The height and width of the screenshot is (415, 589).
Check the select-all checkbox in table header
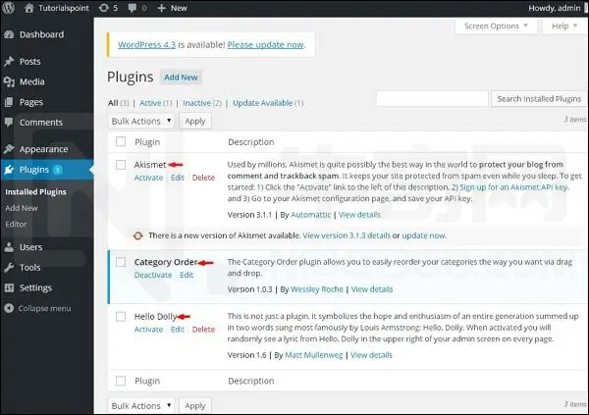point(121,141)
